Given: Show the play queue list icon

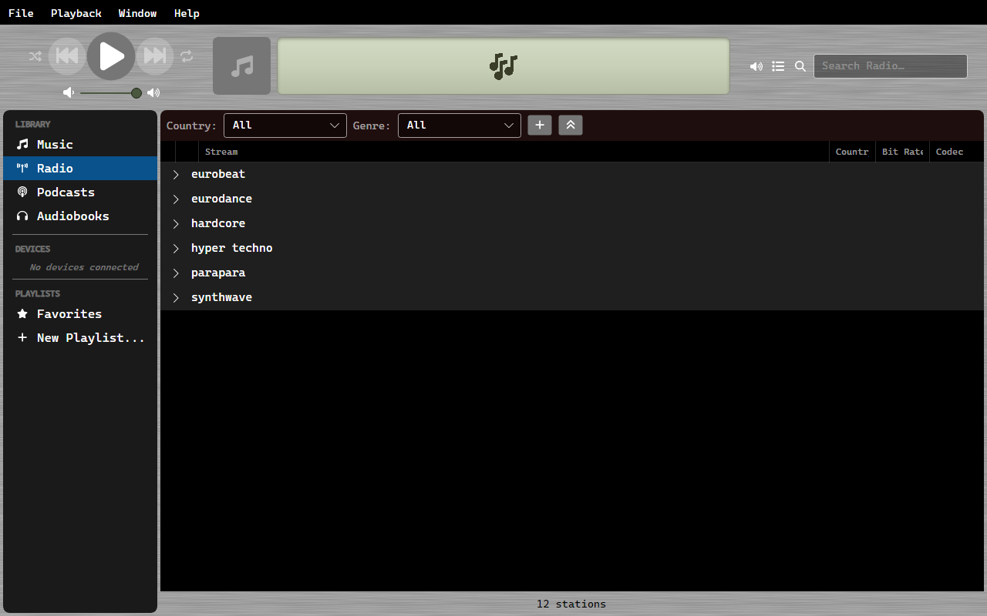Looking at the screenshot, I should pyautogui.click(x=779, y=66).
